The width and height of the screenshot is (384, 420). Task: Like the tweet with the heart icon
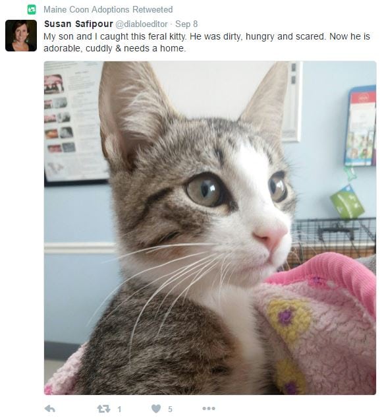(156, 409)
